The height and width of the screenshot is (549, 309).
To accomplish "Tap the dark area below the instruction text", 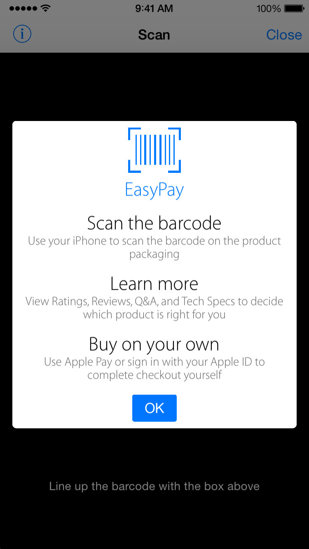I will point(154,521).
